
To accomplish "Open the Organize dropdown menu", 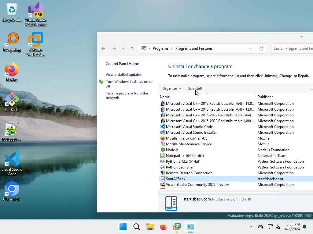I will click(x=172, y=88).
